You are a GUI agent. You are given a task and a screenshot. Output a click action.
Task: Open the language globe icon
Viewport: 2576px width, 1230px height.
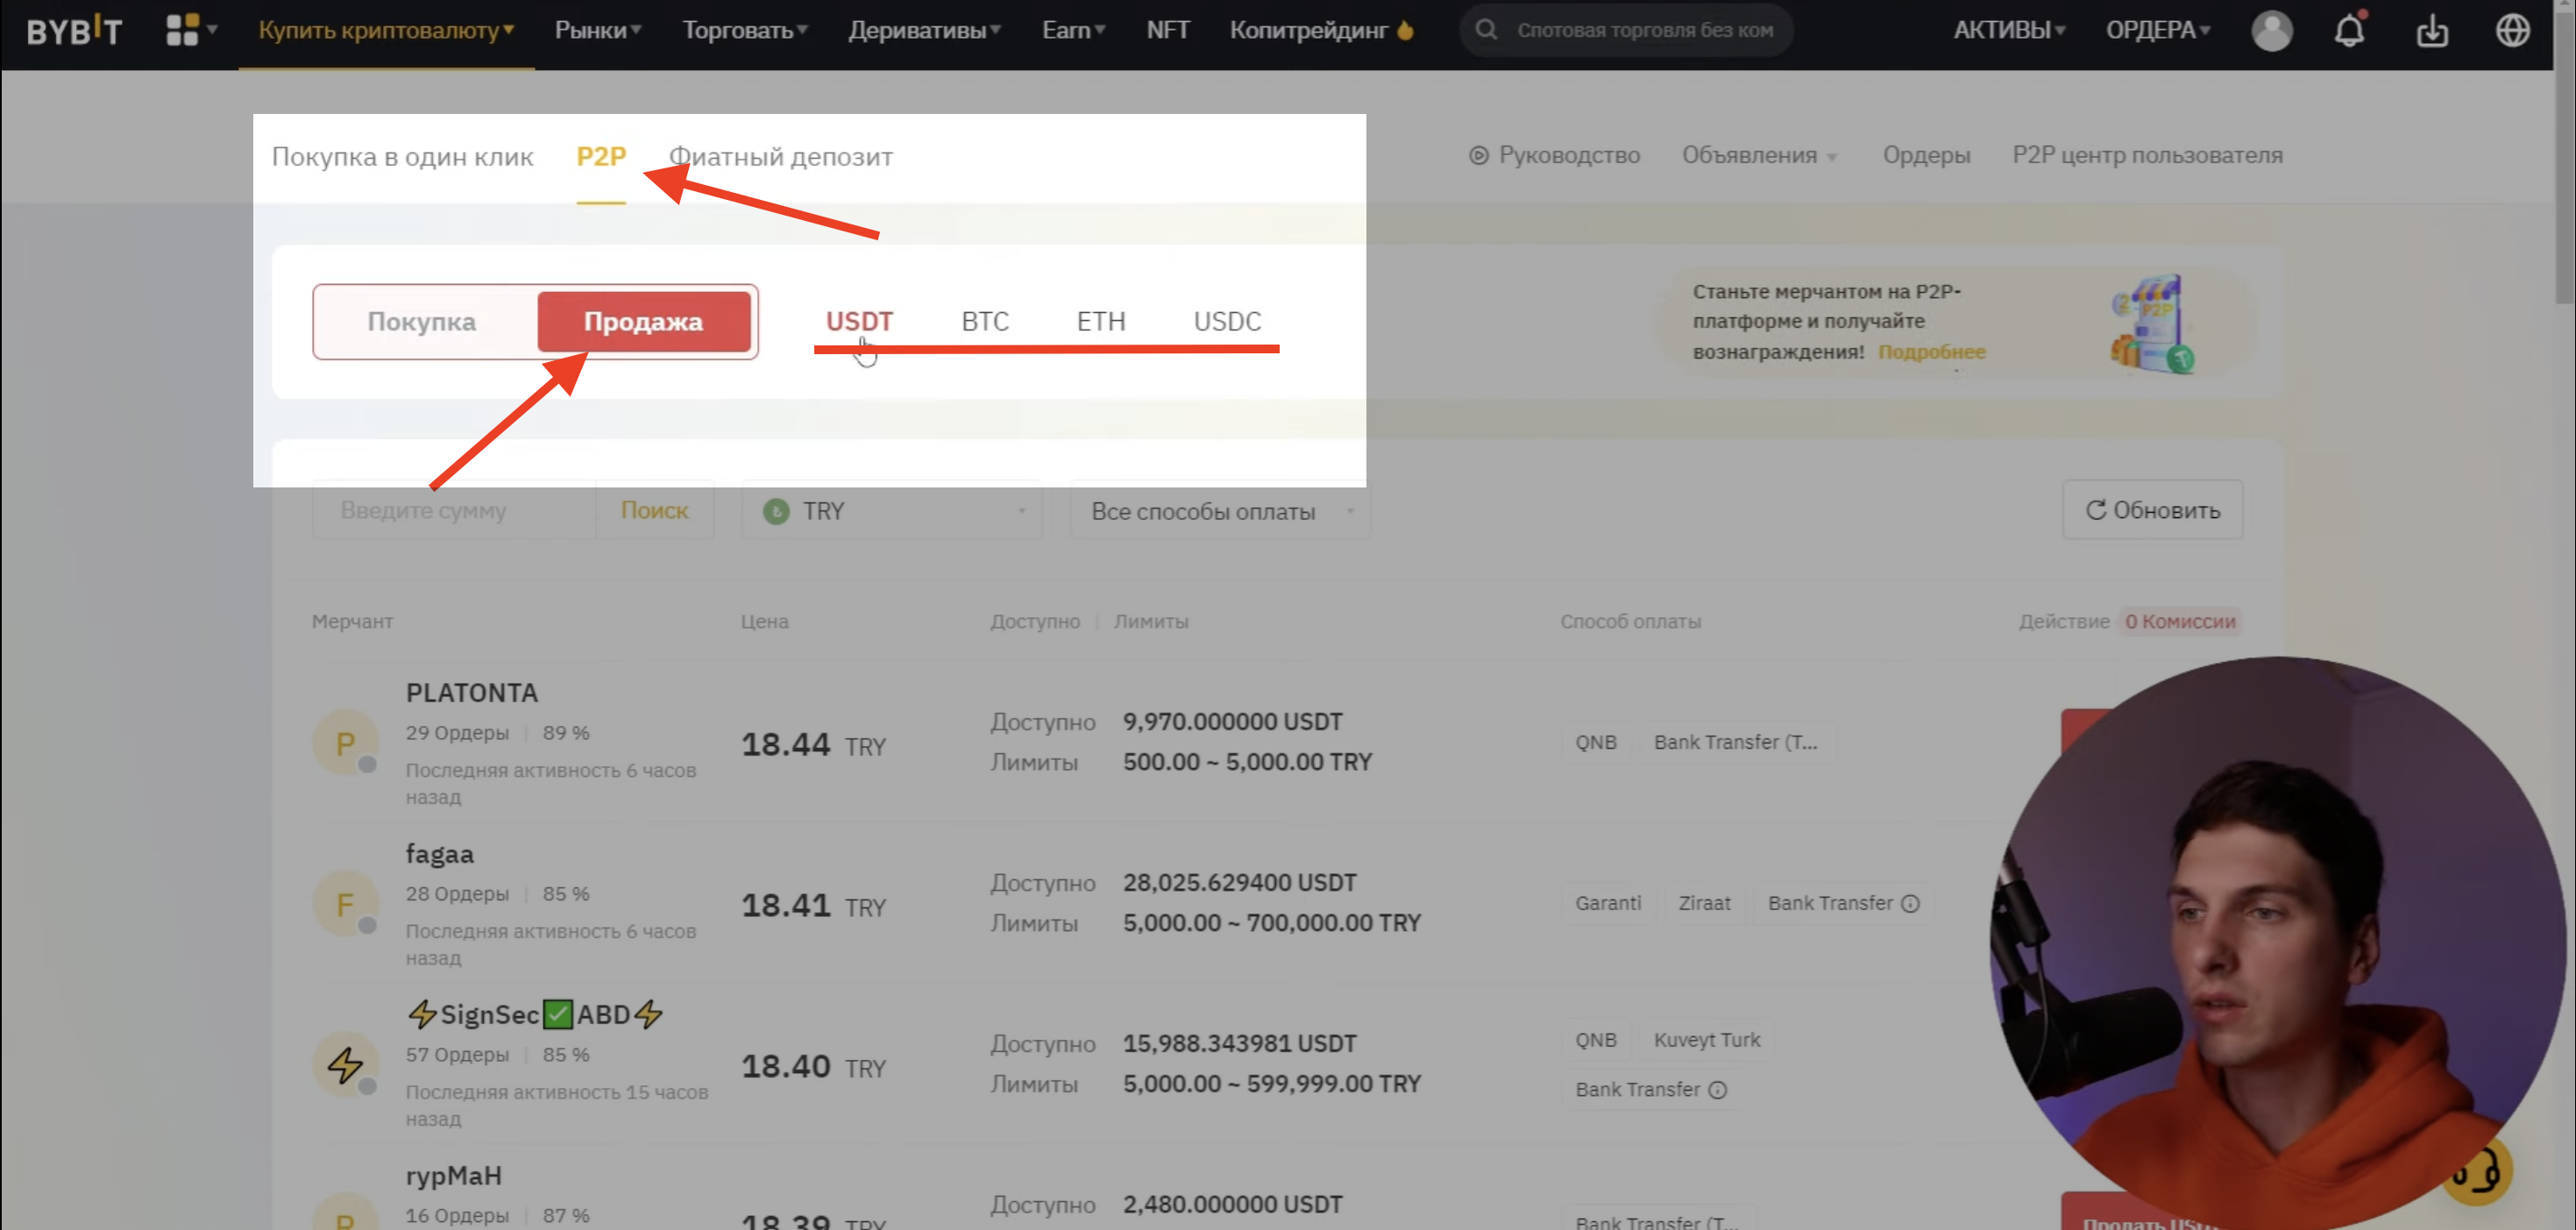[x=2512, y=31]
